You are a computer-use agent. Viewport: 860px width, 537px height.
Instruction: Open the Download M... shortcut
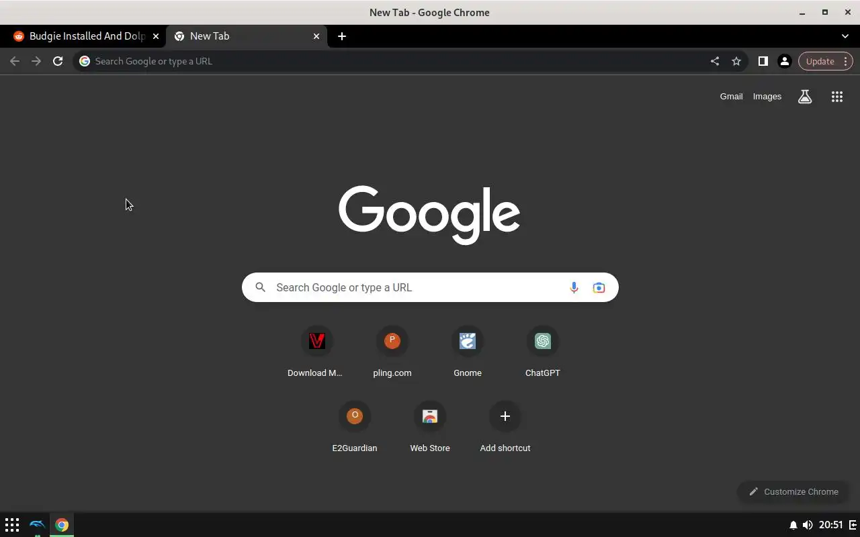point(316,353)
